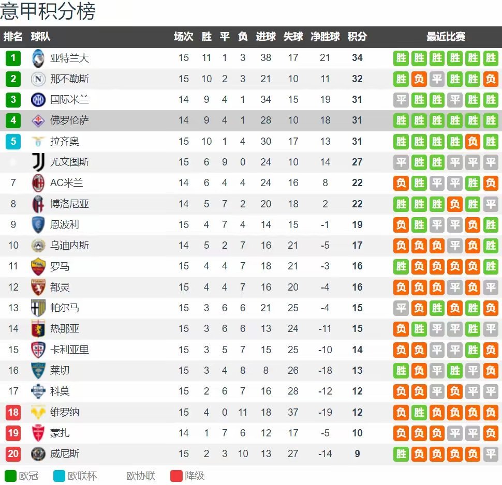Click the Napoli (那不勒斯) club crest
Image resolution: width=502 pixels, height=485 pixels.
coord(38,79)
